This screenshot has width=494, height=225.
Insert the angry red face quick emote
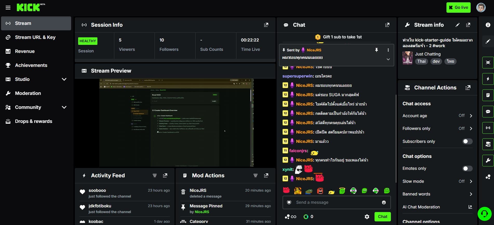[320, 191]
